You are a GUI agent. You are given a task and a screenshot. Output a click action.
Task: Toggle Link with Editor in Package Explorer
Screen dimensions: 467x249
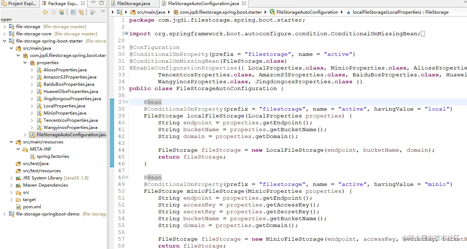point(81,12)
